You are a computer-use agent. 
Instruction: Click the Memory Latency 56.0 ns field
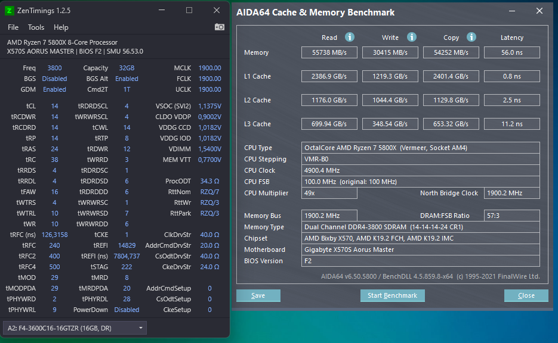point(511,52)
